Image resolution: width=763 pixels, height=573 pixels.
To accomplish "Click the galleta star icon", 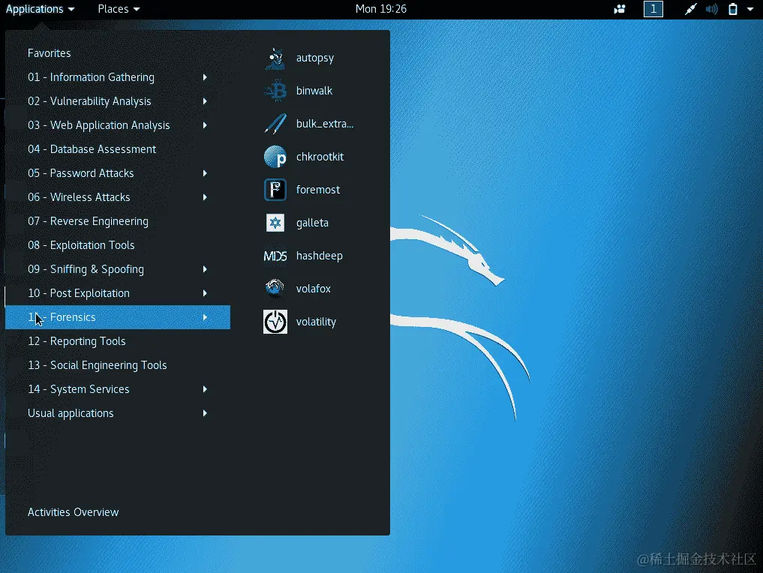I will tap(275, 223).
